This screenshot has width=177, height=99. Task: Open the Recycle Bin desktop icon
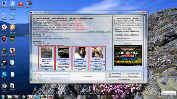[x=4, y=16]
